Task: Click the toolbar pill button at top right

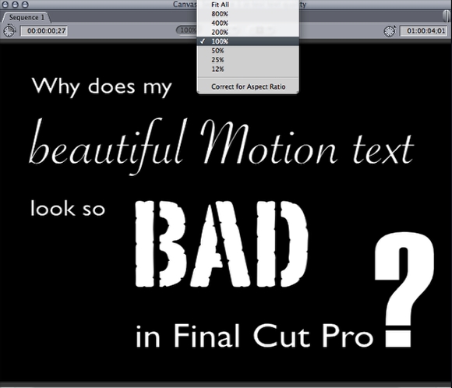Action: pos(447,16)
